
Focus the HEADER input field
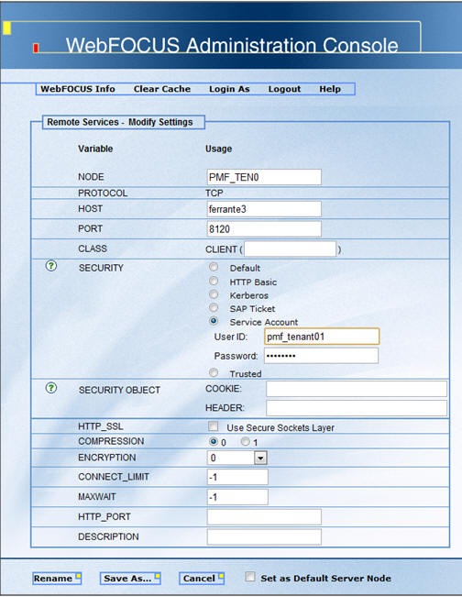[357, 408]
